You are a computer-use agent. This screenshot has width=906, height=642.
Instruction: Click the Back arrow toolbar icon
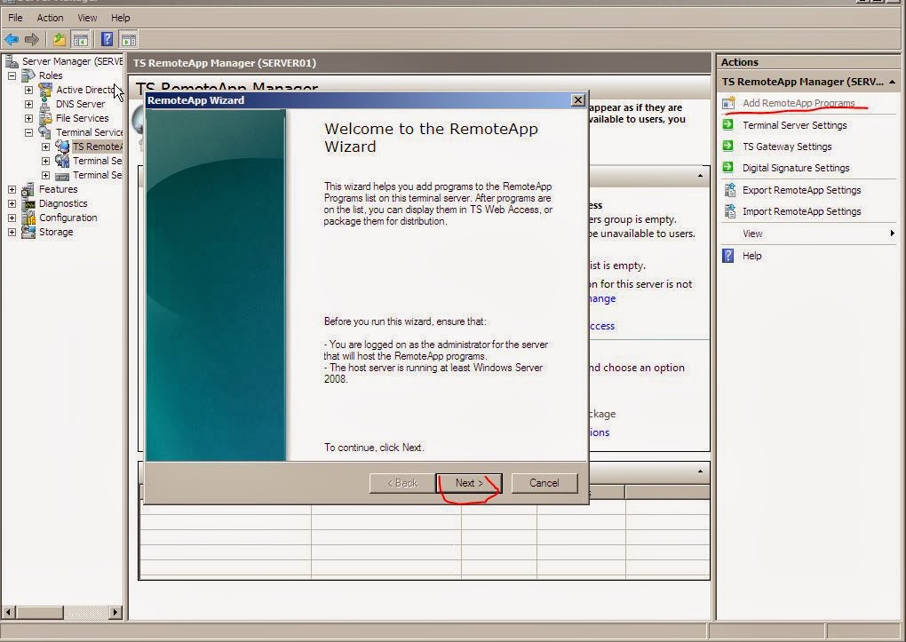pos(12,39)
